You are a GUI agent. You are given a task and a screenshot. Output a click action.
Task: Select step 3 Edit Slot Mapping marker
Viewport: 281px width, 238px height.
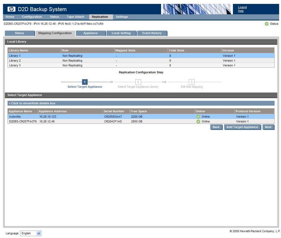tap(192, 82)
